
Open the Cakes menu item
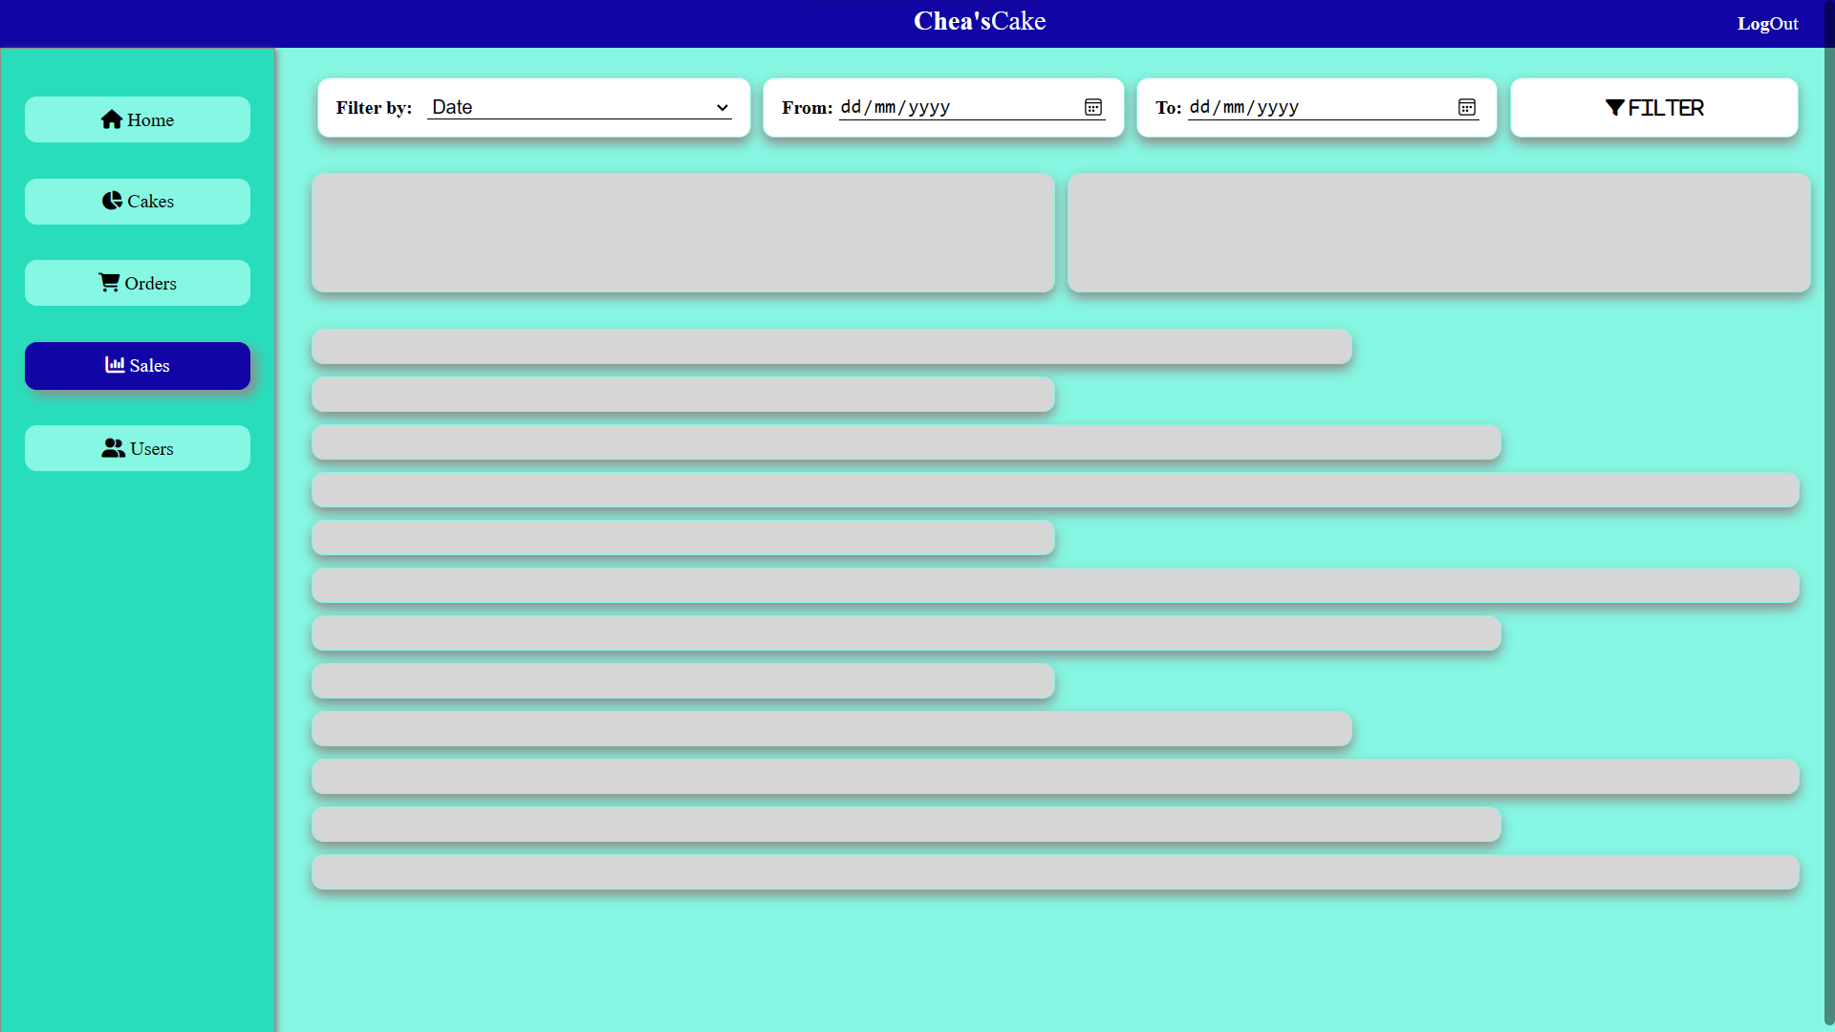138,202
